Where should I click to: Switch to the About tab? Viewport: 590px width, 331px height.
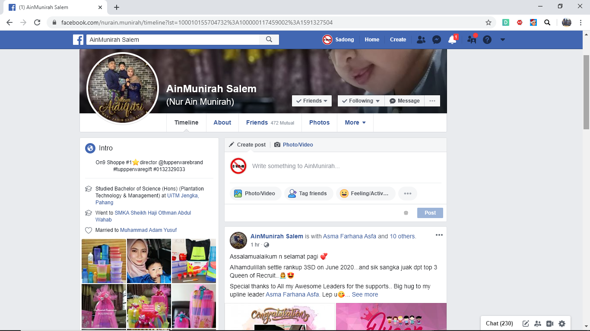coord(222,123)
